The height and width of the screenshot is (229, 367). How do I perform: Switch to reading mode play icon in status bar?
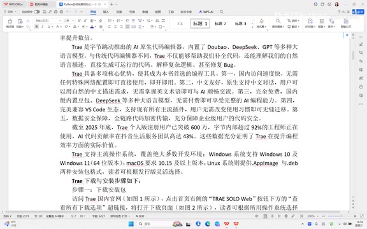tap(279, 216)
